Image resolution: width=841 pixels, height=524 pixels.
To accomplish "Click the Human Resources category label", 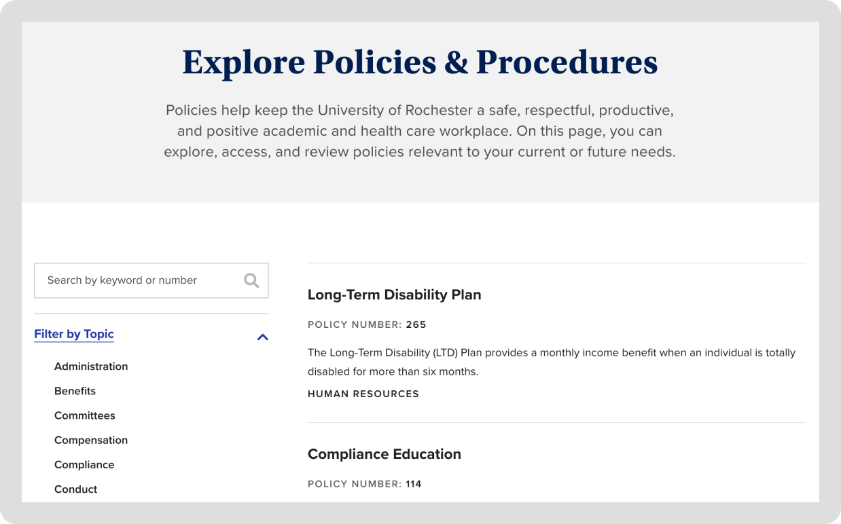I will pyautogui.click(x=363, y=394).
